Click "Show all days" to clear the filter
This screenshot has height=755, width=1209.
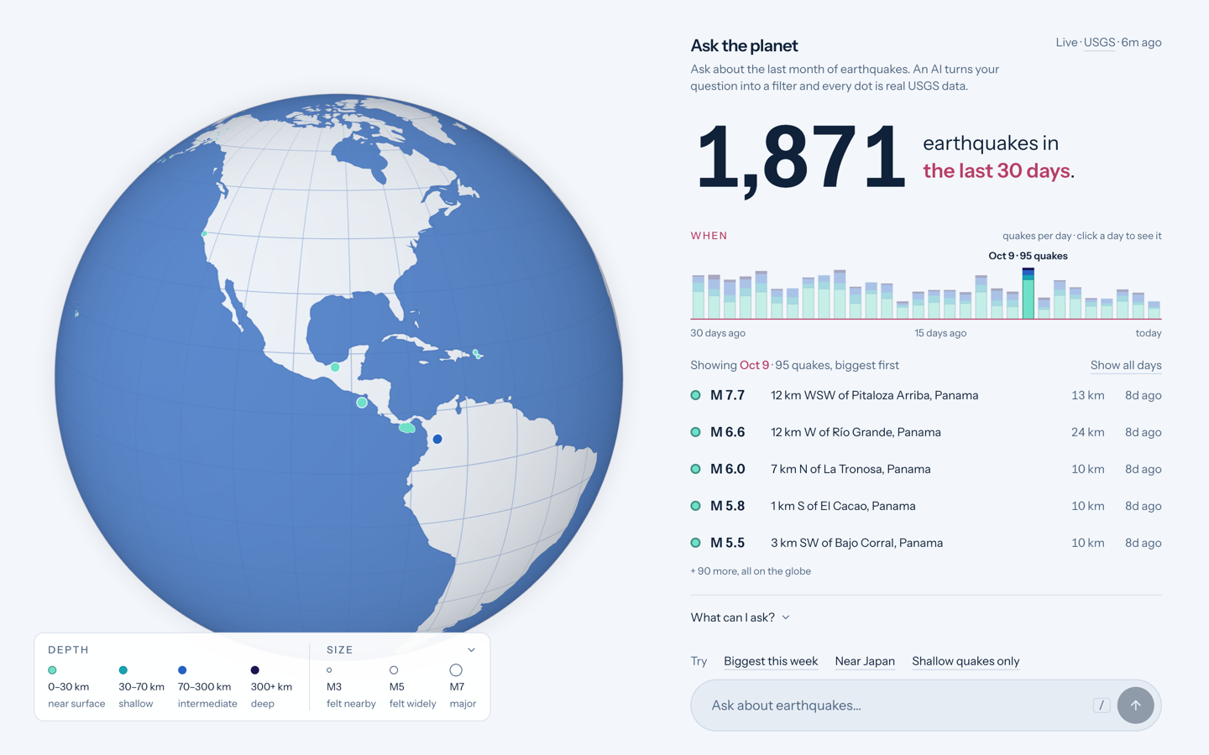pyautogui.click(x=1126, y=366)
